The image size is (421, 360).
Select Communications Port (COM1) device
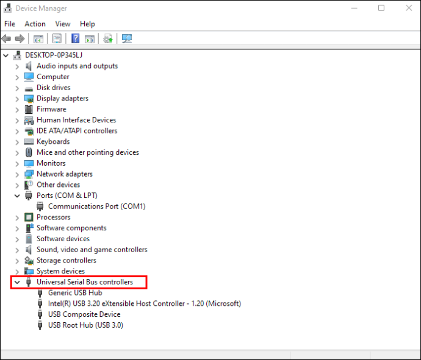point(96,206)
